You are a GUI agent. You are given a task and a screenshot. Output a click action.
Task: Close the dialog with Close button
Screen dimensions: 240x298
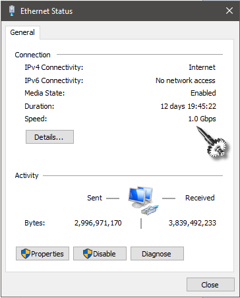click(x=210, y=285)
